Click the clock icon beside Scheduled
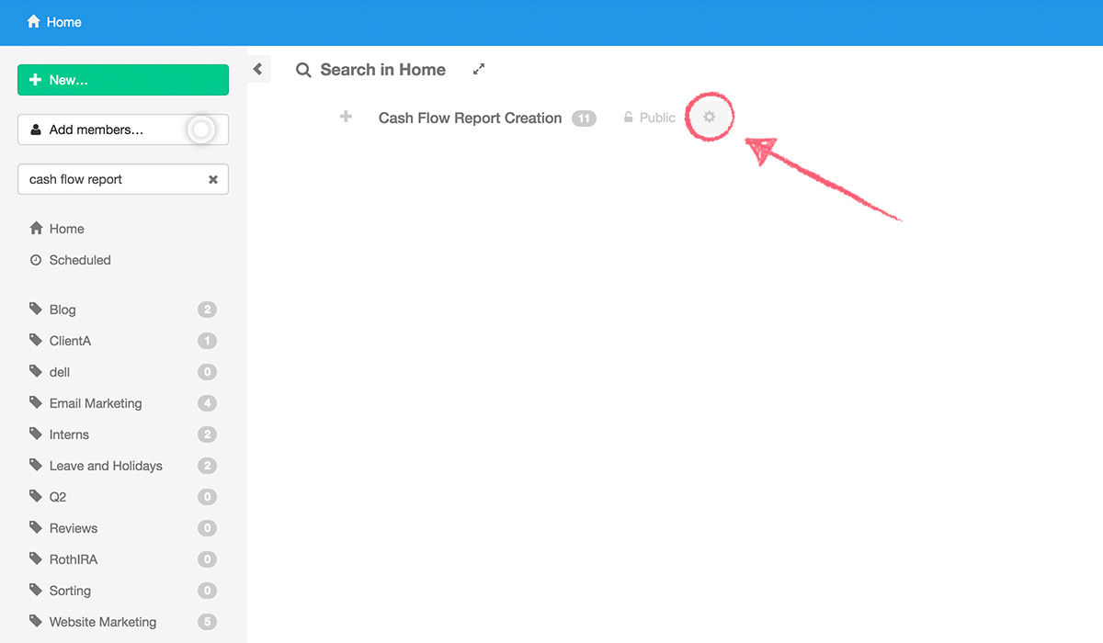1103x643 pixels. point(36,260)
